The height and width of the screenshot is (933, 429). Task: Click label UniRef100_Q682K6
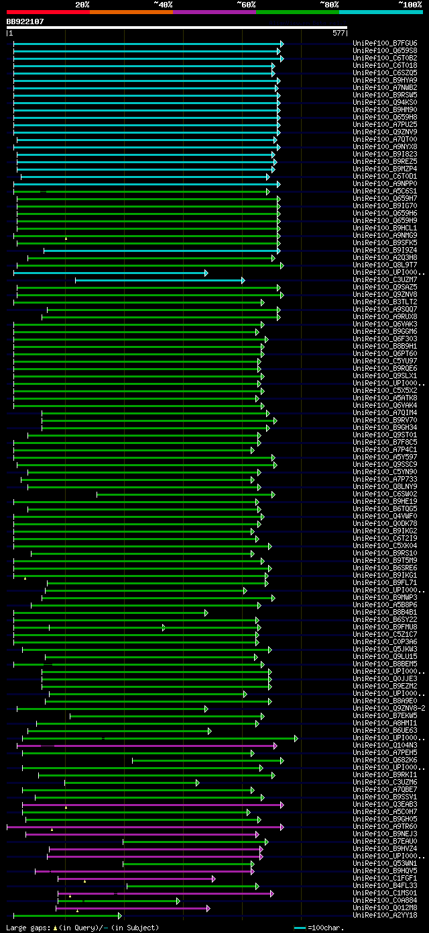385,760
